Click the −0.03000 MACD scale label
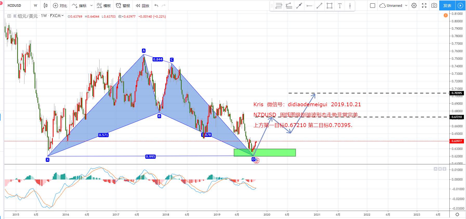Image resolution: width=466 pixels, height=219 pixels. click(458, 208)
